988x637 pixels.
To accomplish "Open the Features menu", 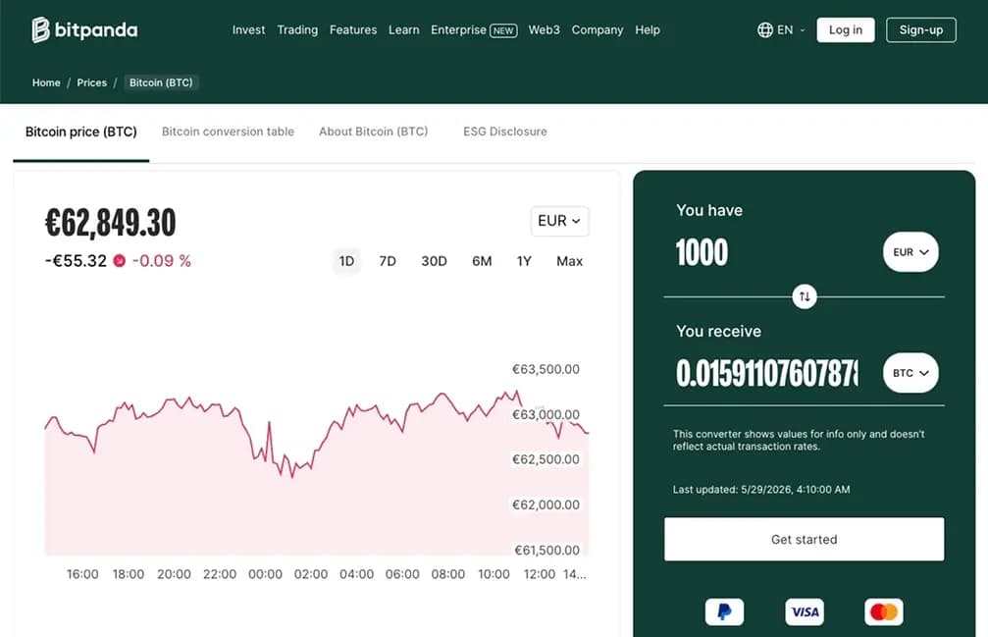I will coord(353,29).
